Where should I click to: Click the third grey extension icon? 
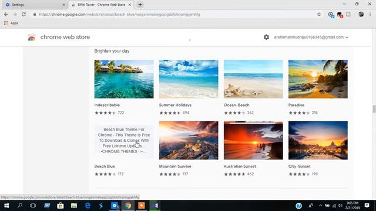pyautogui.click(x=348, y=14)
